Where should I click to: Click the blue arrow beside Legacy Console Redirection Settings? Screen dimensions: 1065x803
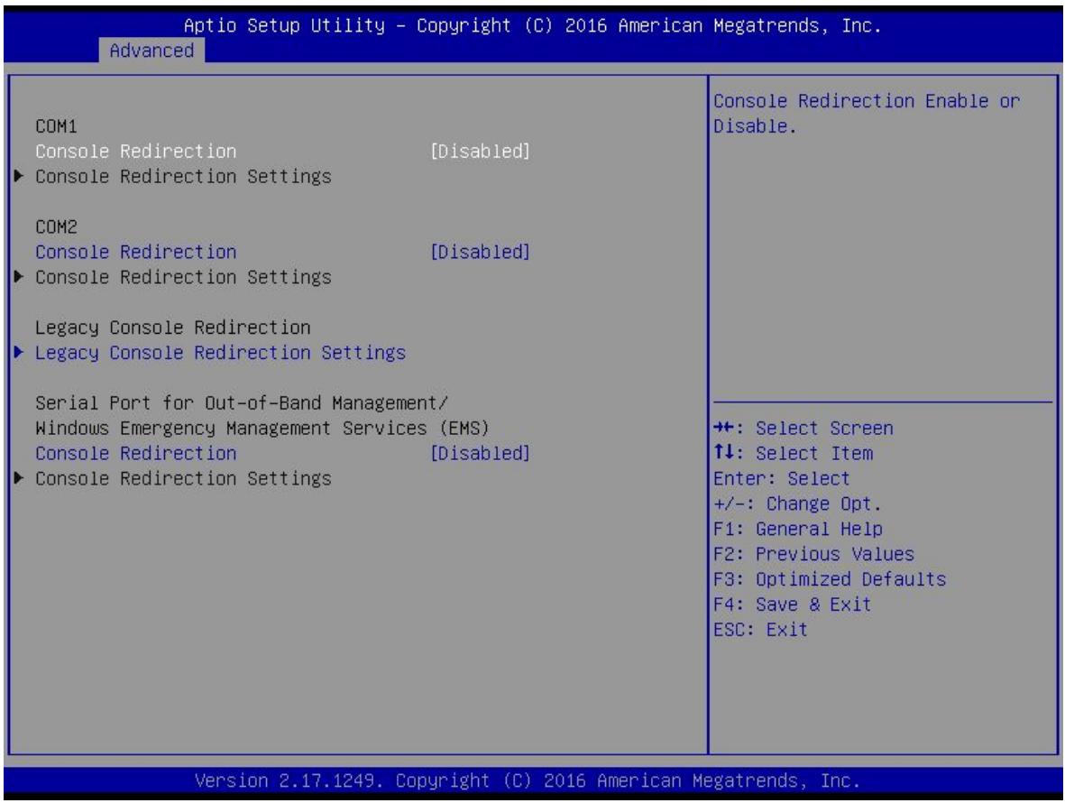click(x=19, y=352)
